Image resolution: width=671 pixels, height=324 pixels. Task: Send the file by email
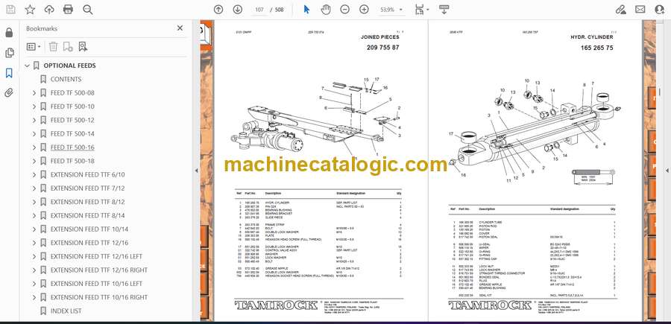click(x=640, y=10)
